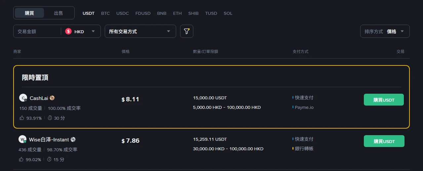Click 購買USDT for CashLai

coord(384,100)
